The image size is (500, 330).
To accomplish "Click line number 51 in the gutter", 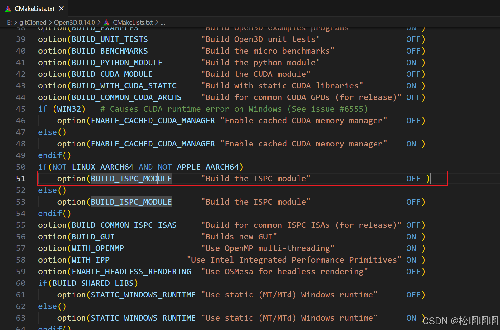I will [x=20, y=178].
